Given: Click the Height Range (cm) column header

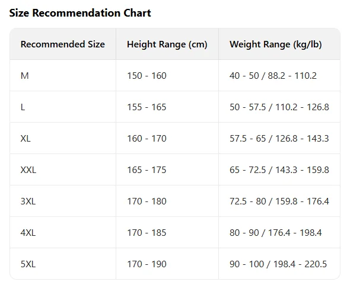Looking at the screenshot, I should click(x=167, y=44).
